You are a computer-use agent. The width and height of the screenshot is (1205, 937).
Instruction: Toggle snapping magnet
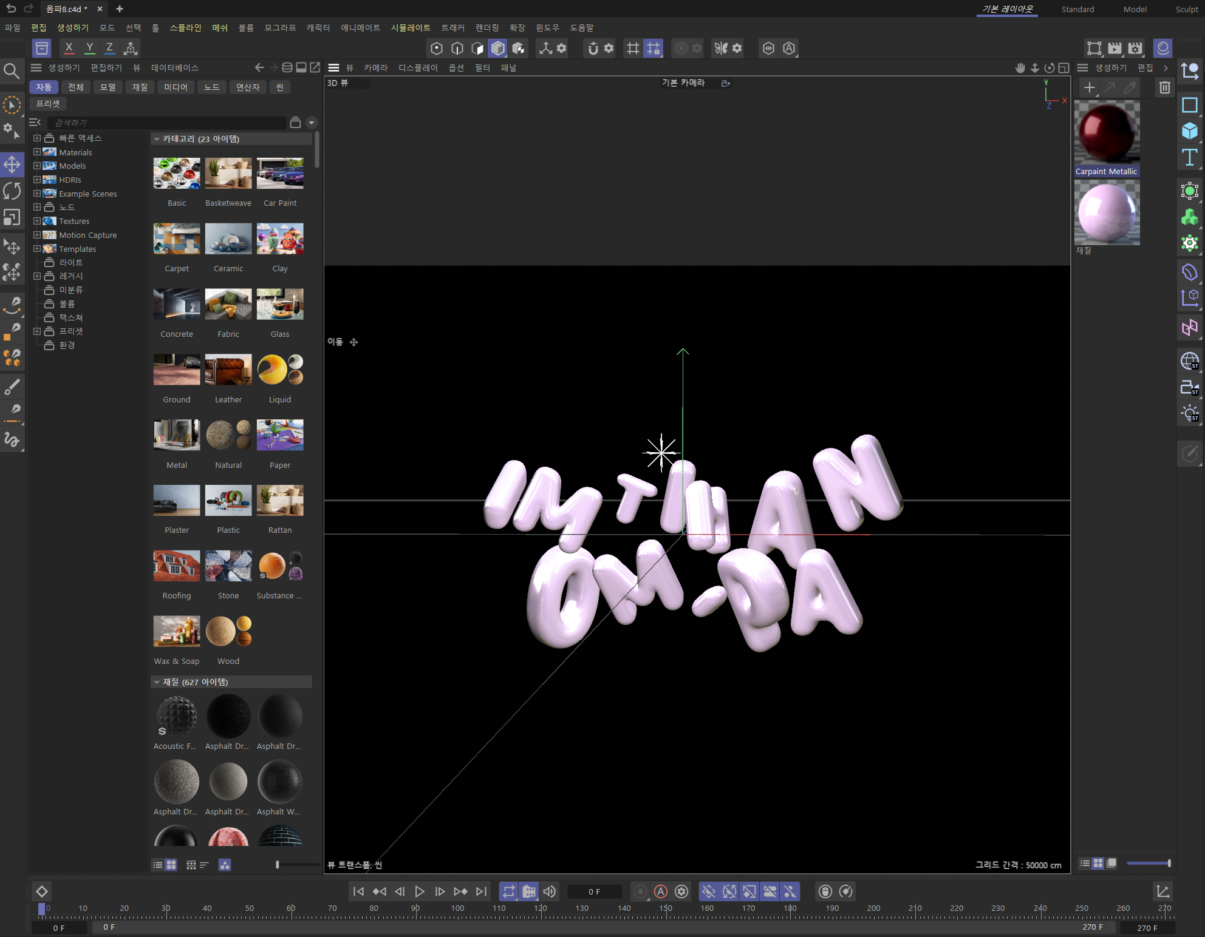593,49
